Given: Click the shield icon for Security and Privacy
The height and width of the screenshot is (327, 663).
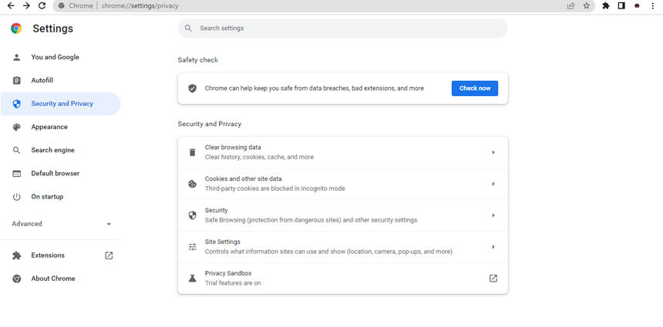Looking at the screenshot, I should pyautogui.click(x=16, y=104).
